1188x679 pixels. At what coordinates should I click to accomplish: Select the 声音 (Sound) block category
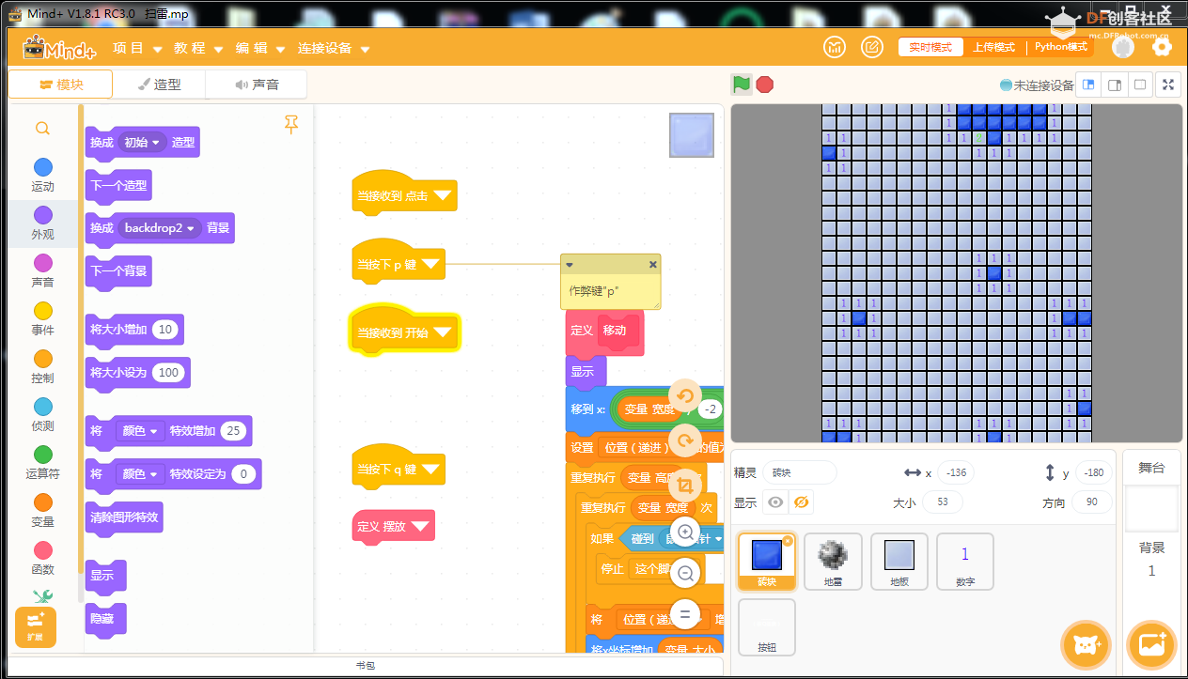tap(42, 270)
